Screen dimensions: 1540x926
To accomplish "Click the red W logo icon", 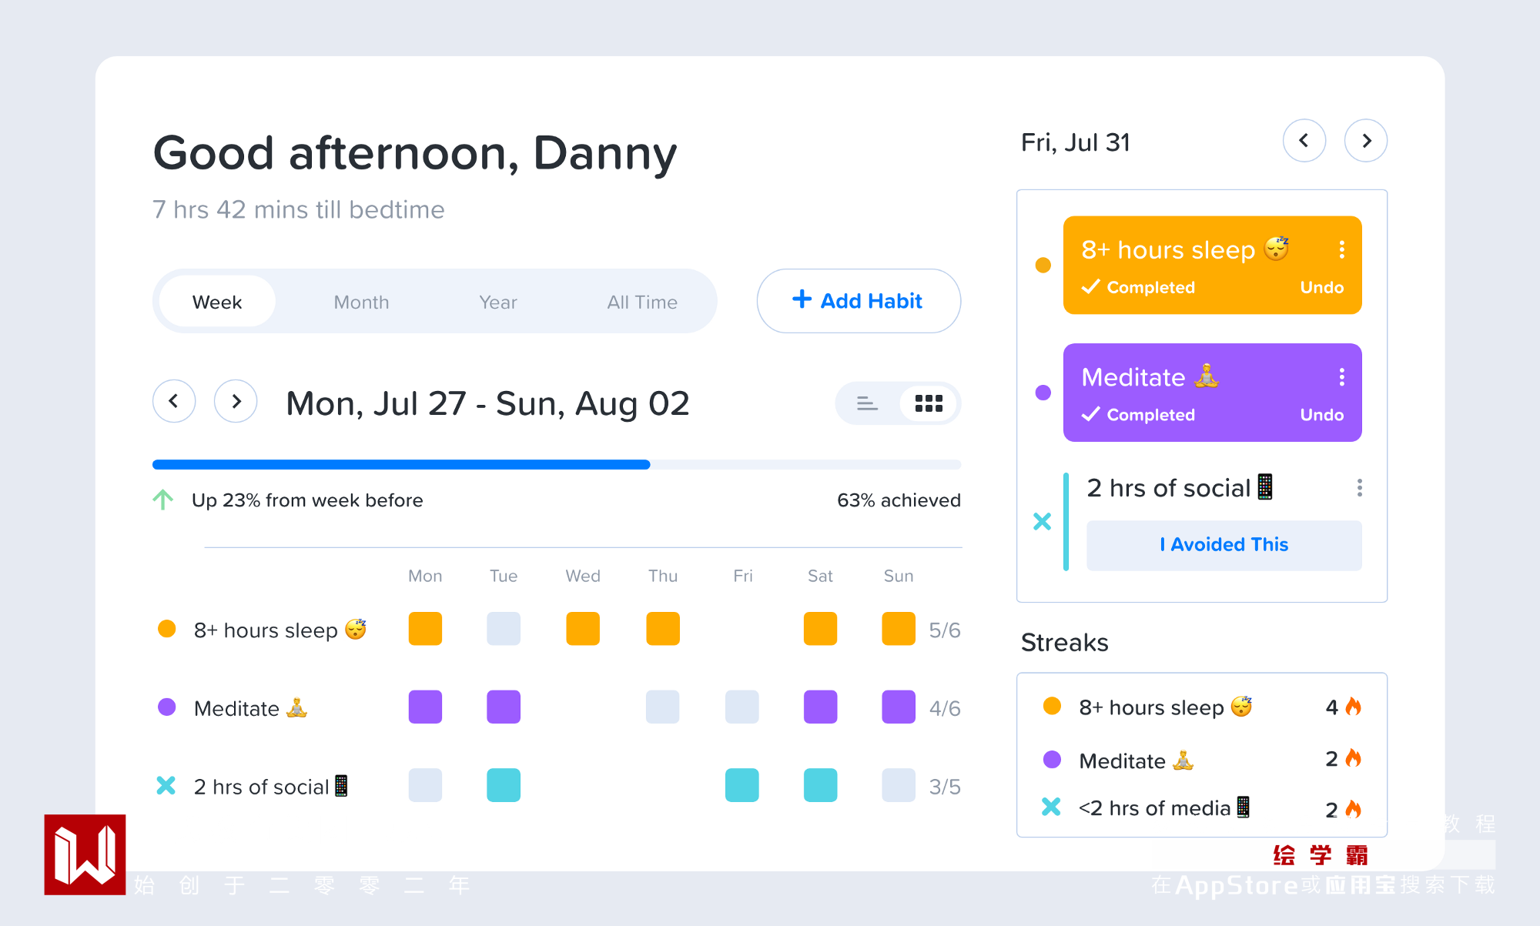I will click(x=85, y=854).
